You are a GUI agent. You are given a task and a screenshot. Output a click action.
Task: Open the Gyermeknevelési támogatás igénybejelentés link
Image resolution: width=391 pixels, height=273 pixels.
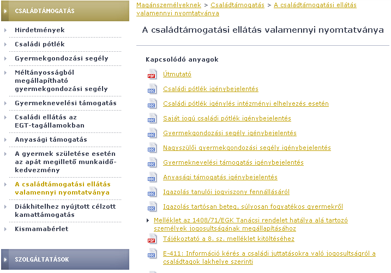[233, 162]
